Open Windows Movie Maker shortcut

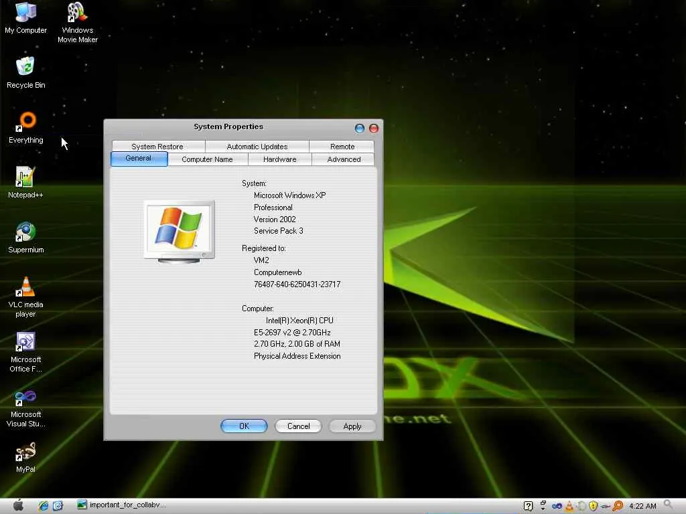click(x=78, y=22)
